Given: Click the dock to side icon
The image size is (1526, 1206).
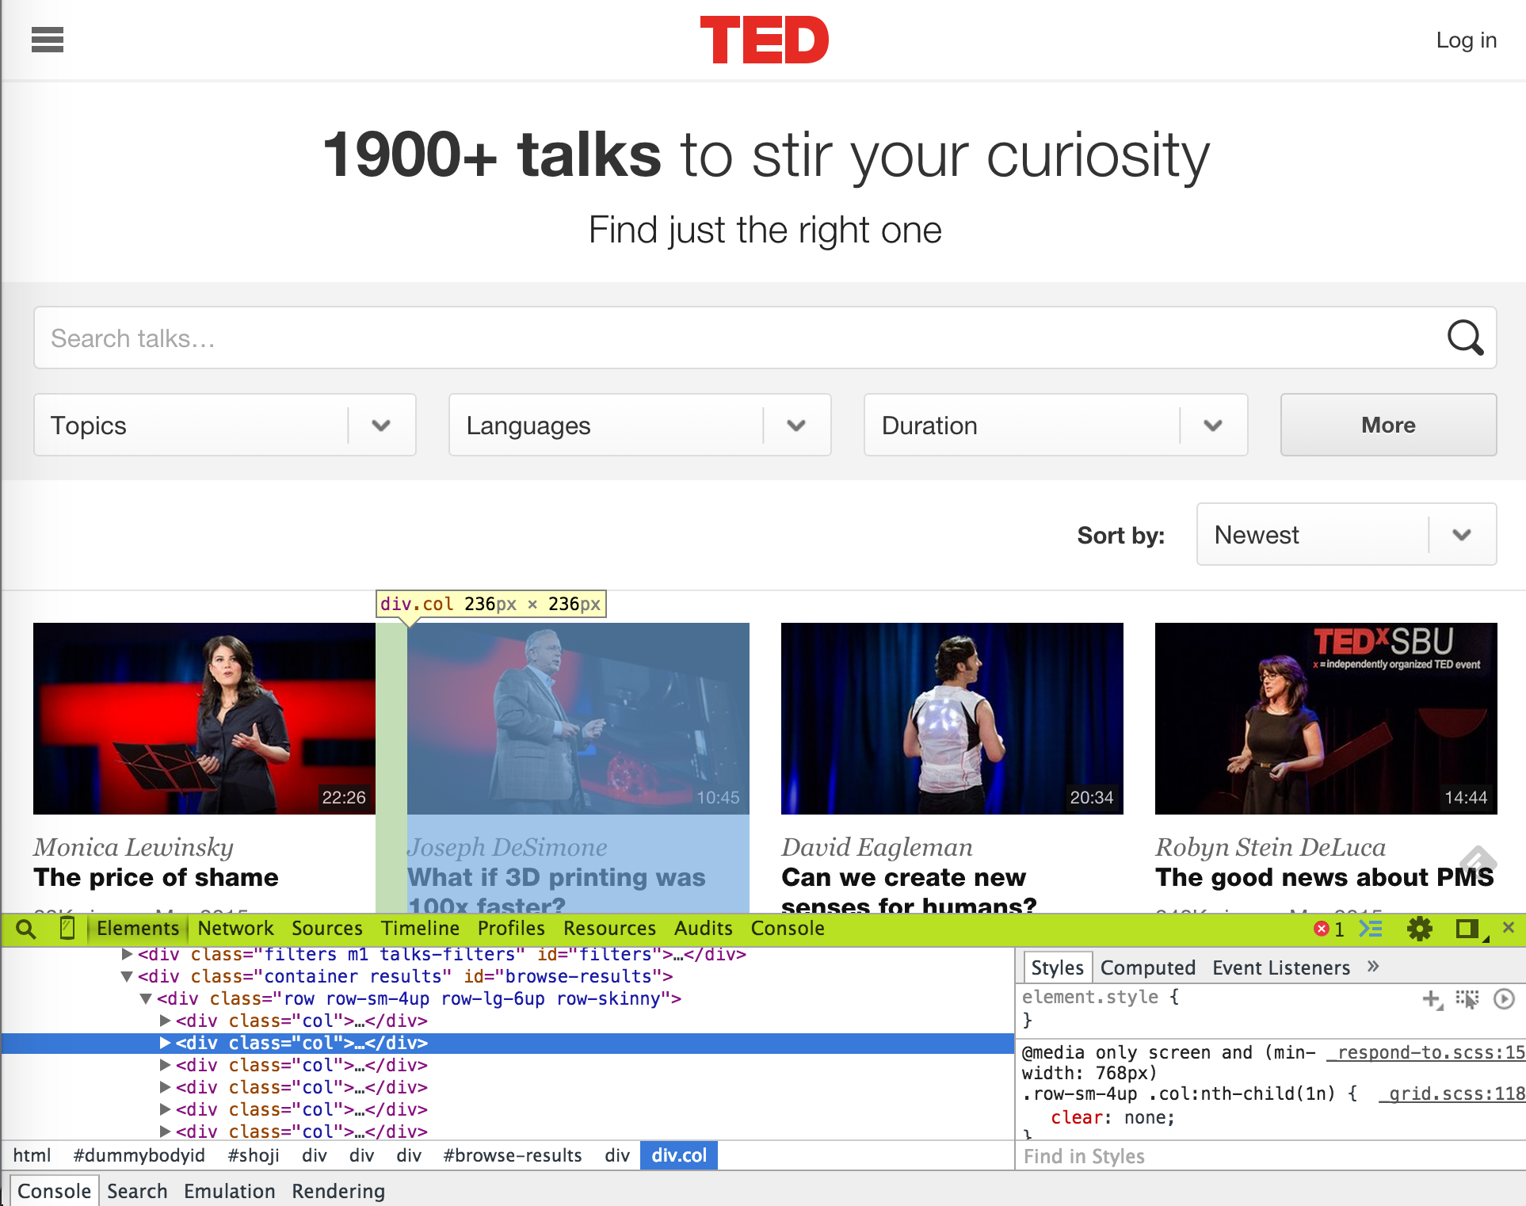Looking at the screenshot, I should [x=1468, y=929].
